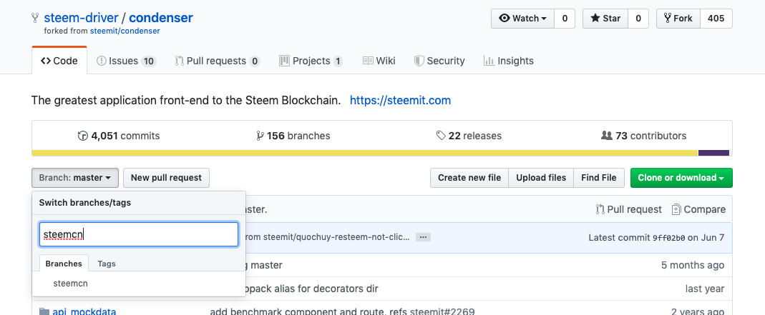Click the Security shield icon
The width and height of the screenshot is (765, 315).
click(419, 61)
